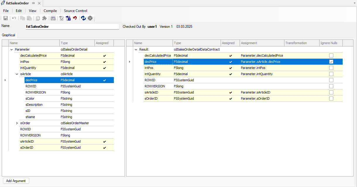Toggle Ignore Nulls for Result intPos
This screenshot has height=187, width=357.
point(331,68)
